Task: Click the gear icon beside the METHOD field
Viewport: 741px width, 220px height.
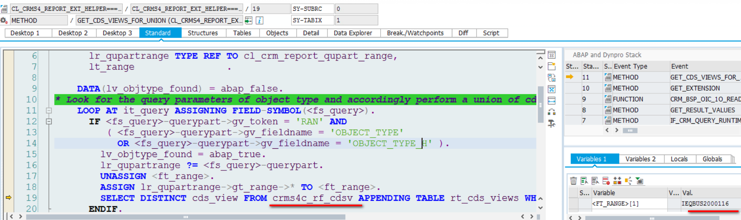Action: tap(4, 20)
